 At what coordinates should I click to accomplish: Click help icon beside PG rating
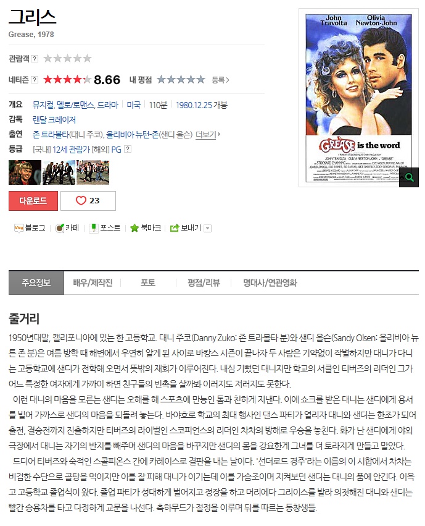click(128, 150)
